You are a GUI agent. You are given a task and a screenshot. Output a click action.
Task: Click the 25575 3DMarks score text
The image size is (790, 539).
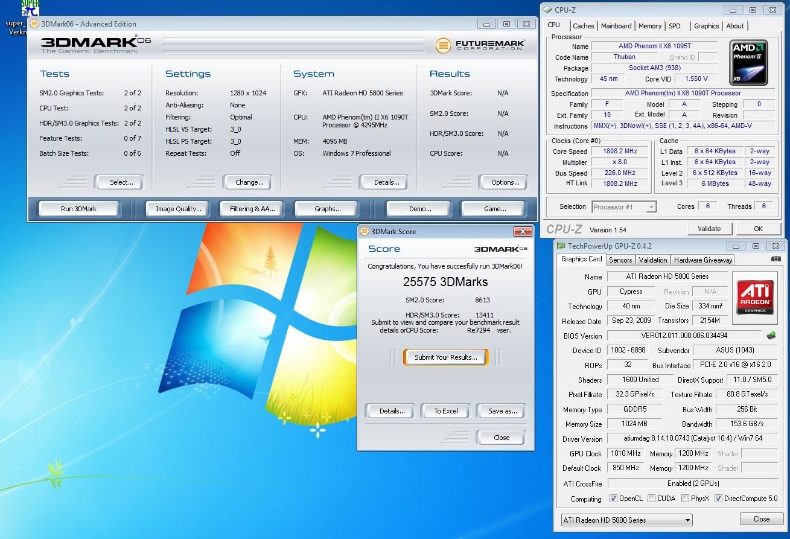click(445, 282)
